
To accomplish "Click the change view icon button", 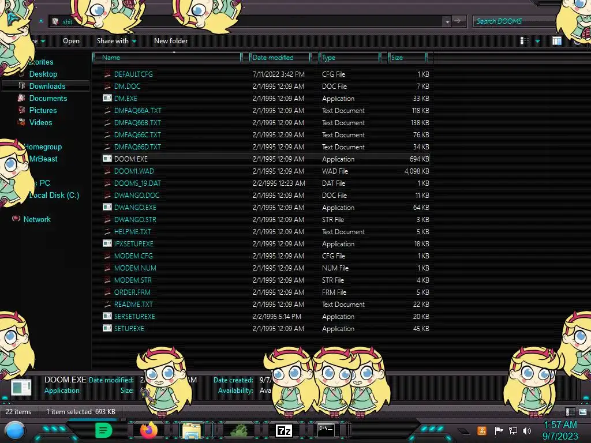I will pos(525,41).
